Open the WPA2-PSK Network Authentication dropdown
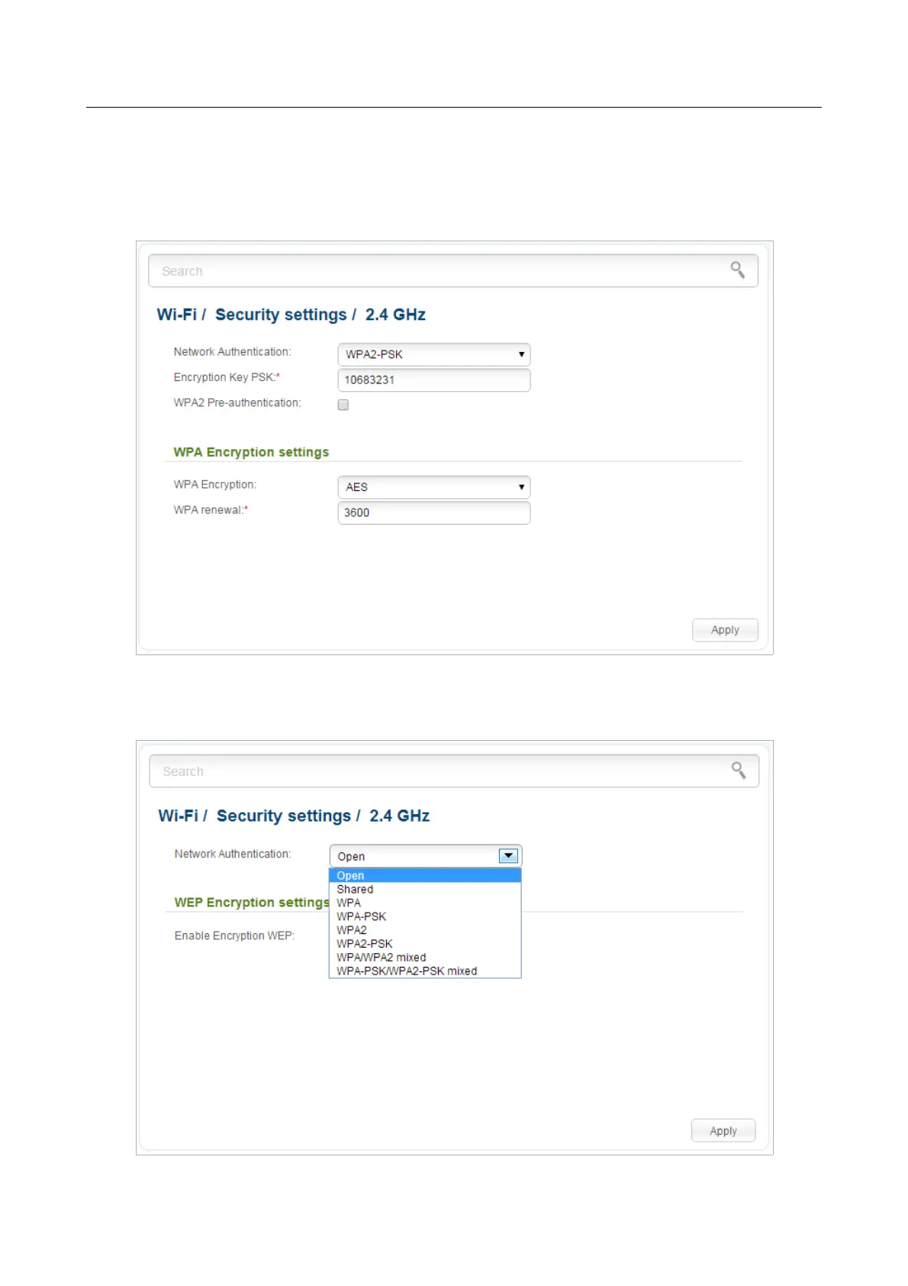The height and width of the screenshot is (1286, 908). pyautogui.click(x=433, y=354)
